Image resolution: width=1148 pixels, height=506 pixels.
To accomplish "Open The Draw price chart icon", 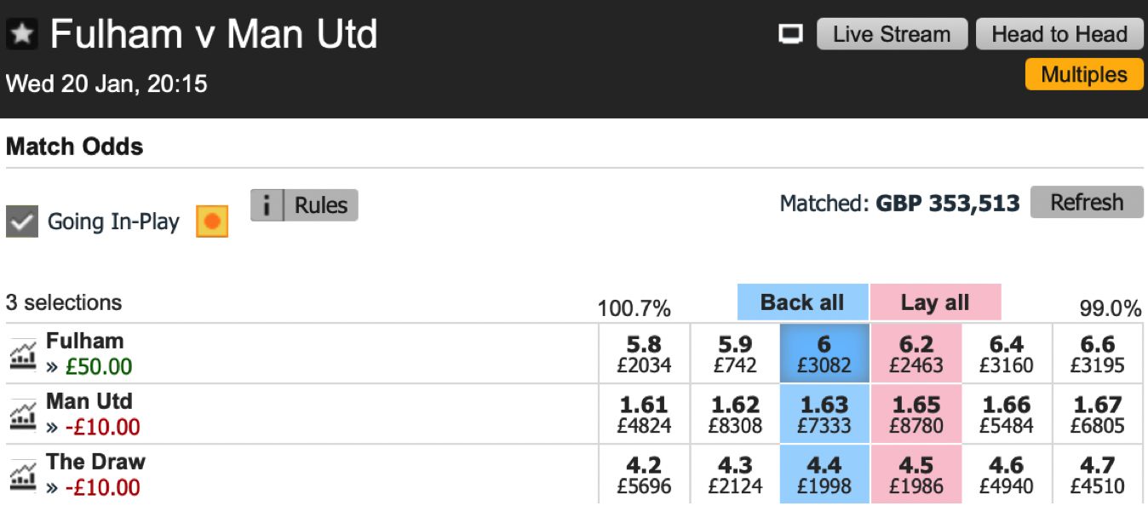I will point(23,475).
